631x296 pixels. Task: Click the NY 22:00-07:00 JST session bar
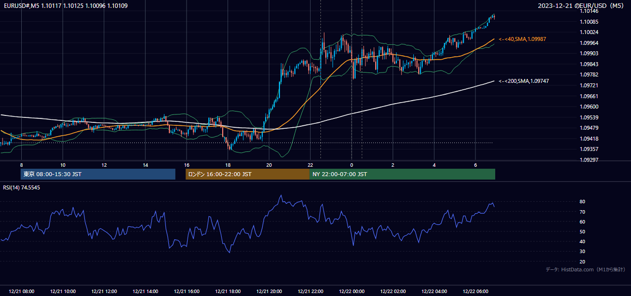(x=402, y=174)
